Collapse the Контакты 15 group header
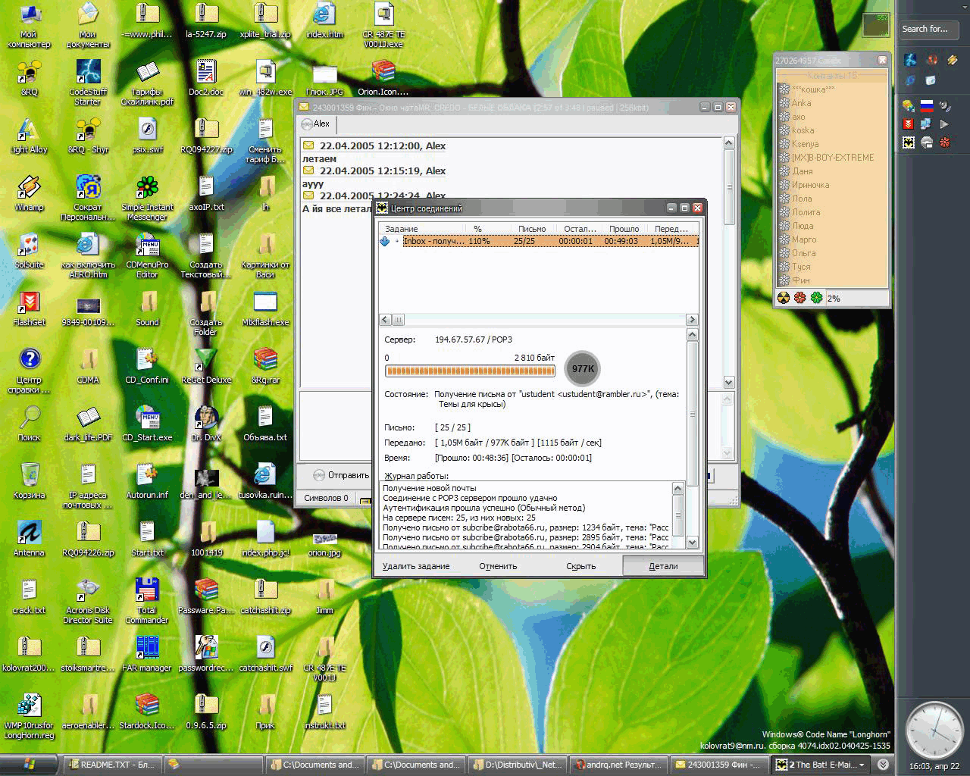The height and width of the screenshot is (776, 970). pos(832,76)
